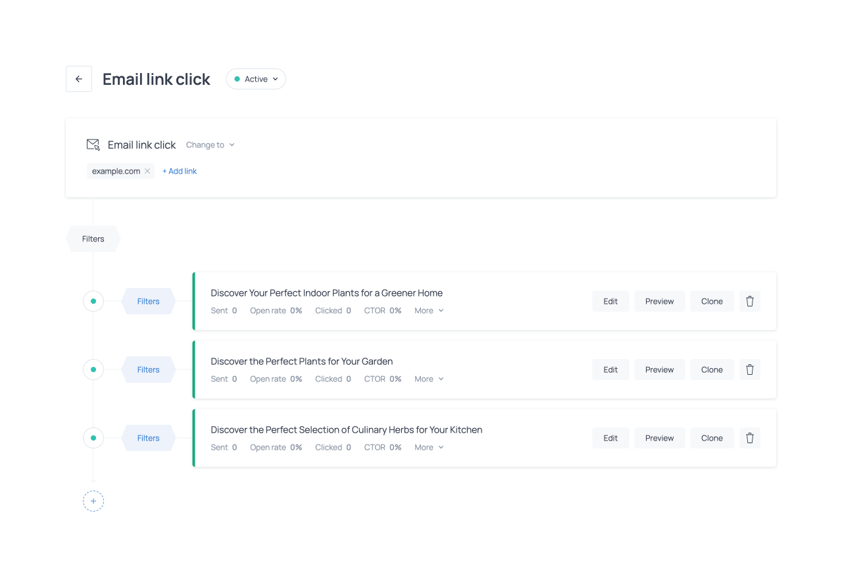Screen dimensions: 842x578
Task: Toggle status dot for Culinary Herbs email
Action: [93, 438]
